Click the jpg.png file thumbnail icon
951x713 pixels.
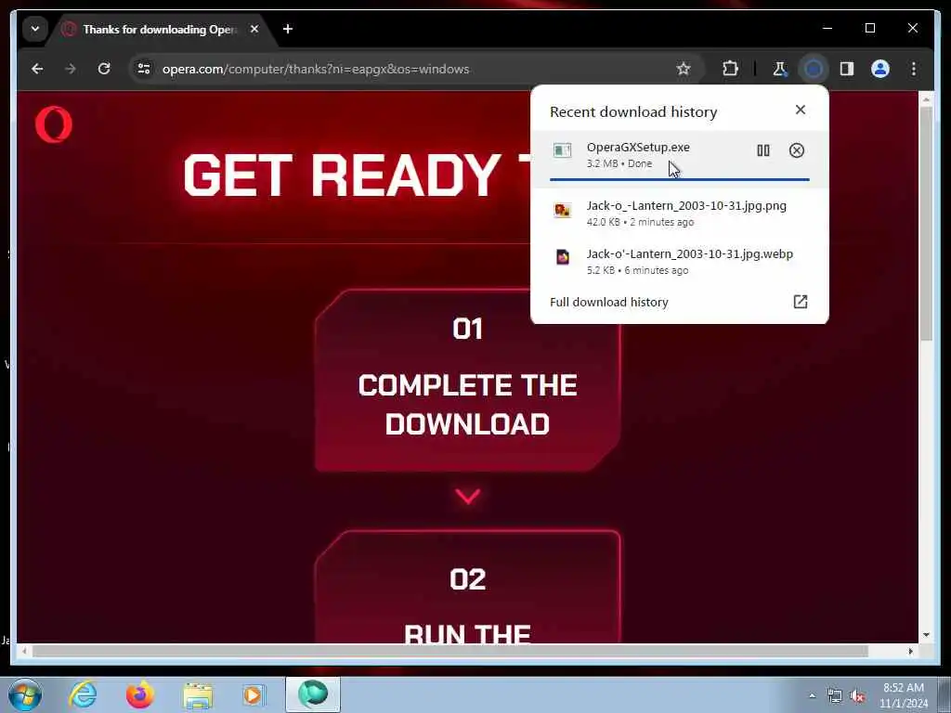point(562,211)
